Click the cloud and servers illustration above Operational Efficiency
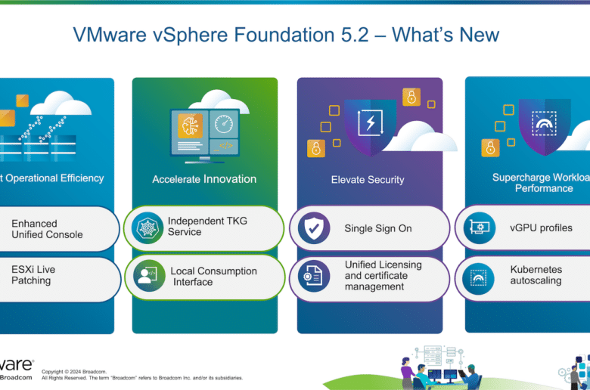This screenshot has height=390, width=590. pyautogui.click(x=45, y=126)
